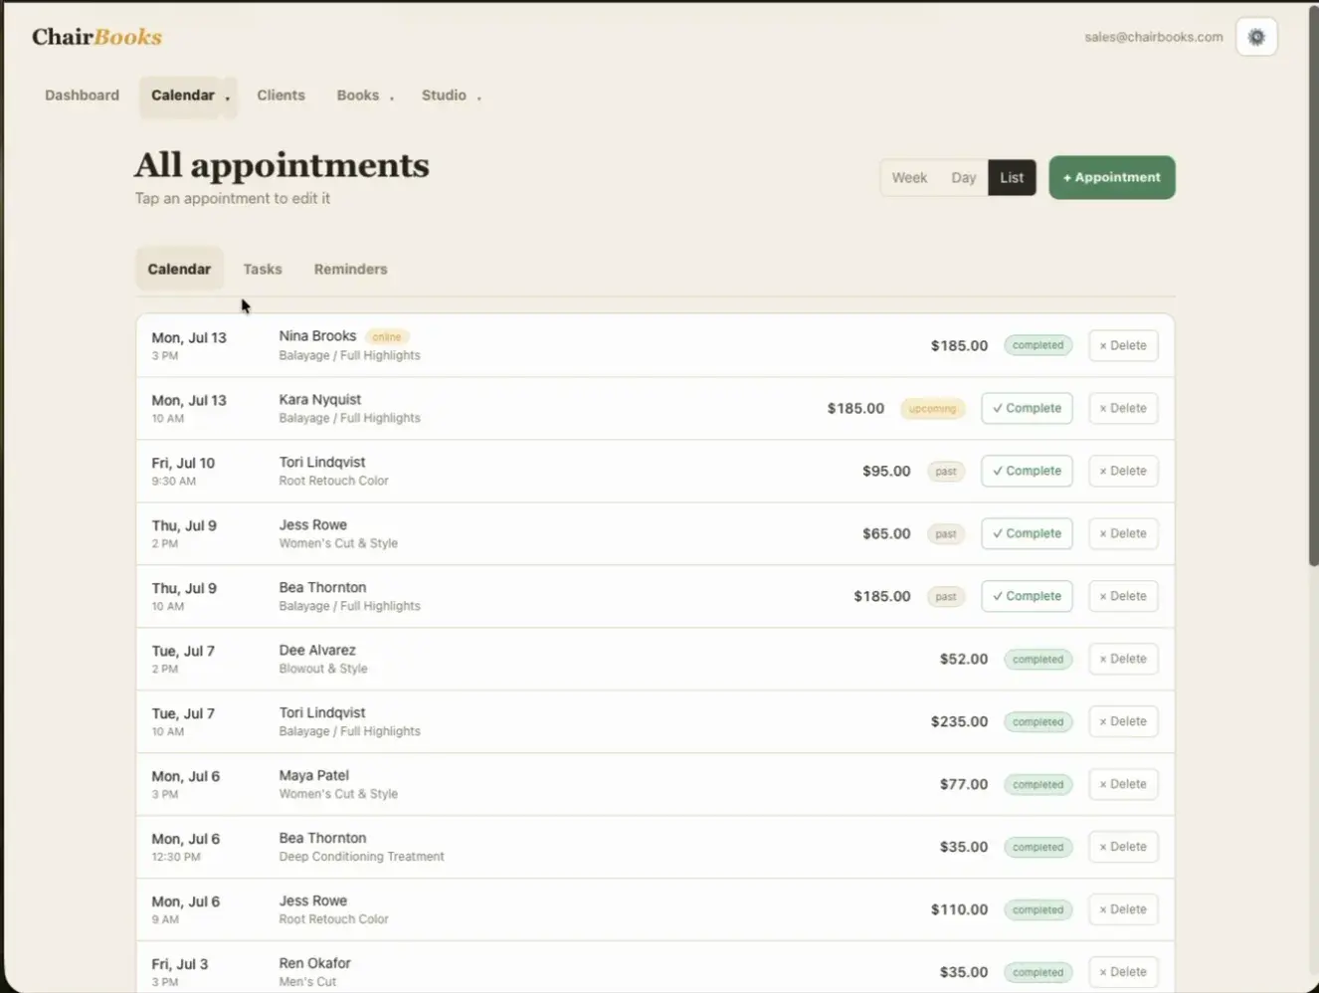The image size is (1319, 993).
Task: Add a new Appointment
Action: pyautogui.click(x=1111, y=177)
